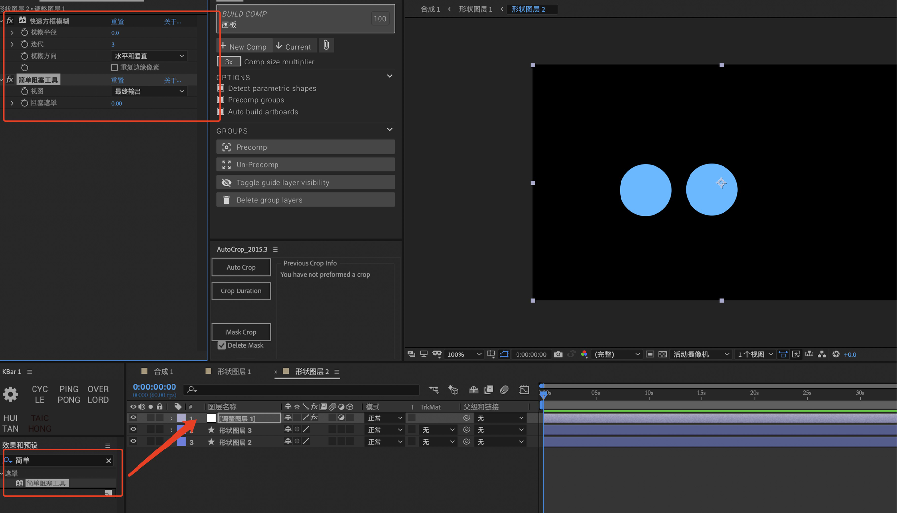
Task: Open the graph editor icon
Action: (524, 390)
